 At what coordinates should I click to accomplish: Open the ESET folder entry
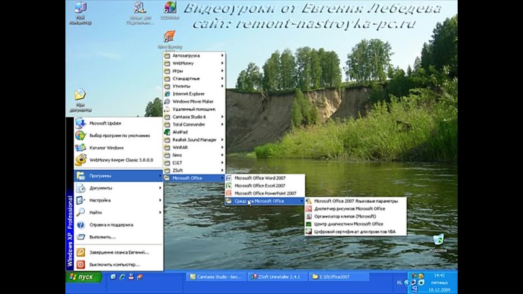194,163
